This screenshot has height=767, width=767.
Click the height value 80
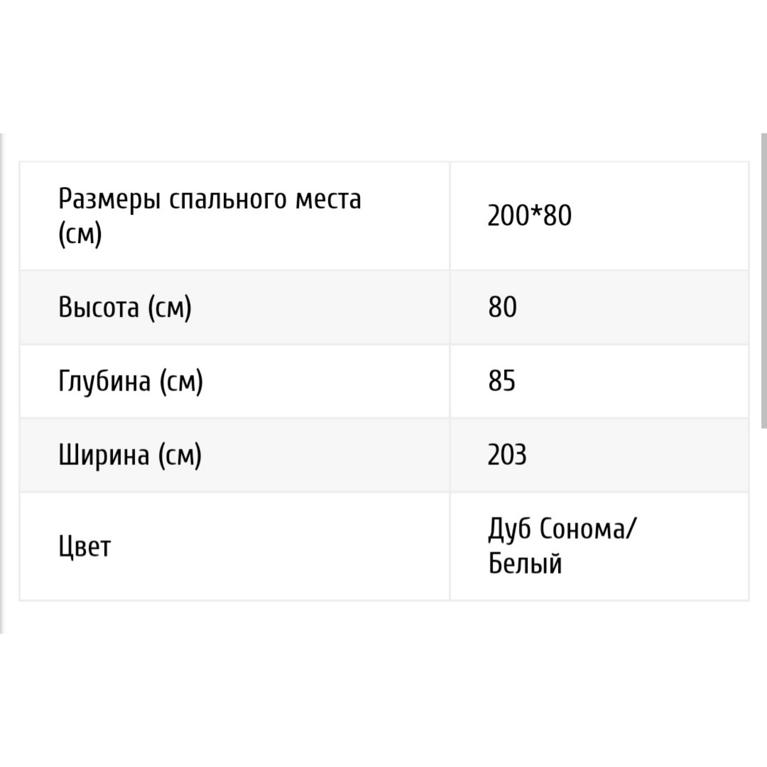pos(502,307)
